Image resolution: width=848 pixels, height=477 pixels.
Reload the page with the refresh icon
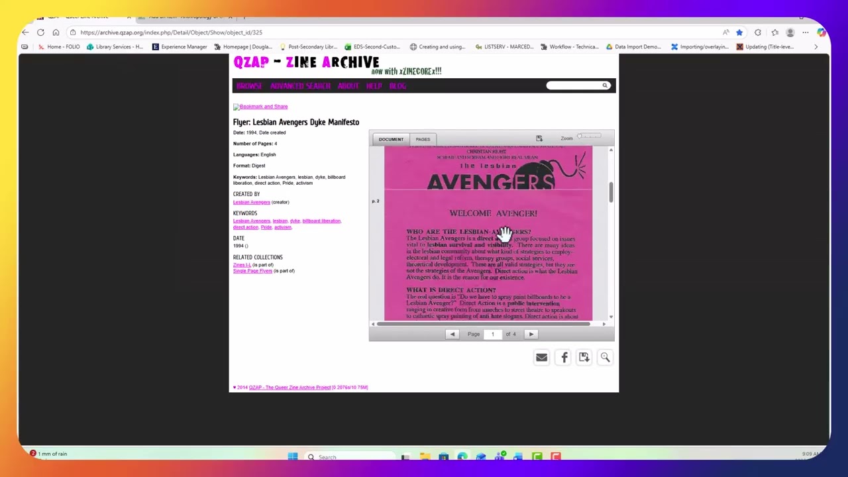(x=40, y=32)
